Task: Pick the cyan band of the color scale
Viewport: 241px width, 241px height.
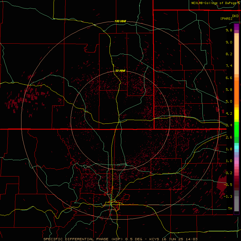Action: click(236, 147)
